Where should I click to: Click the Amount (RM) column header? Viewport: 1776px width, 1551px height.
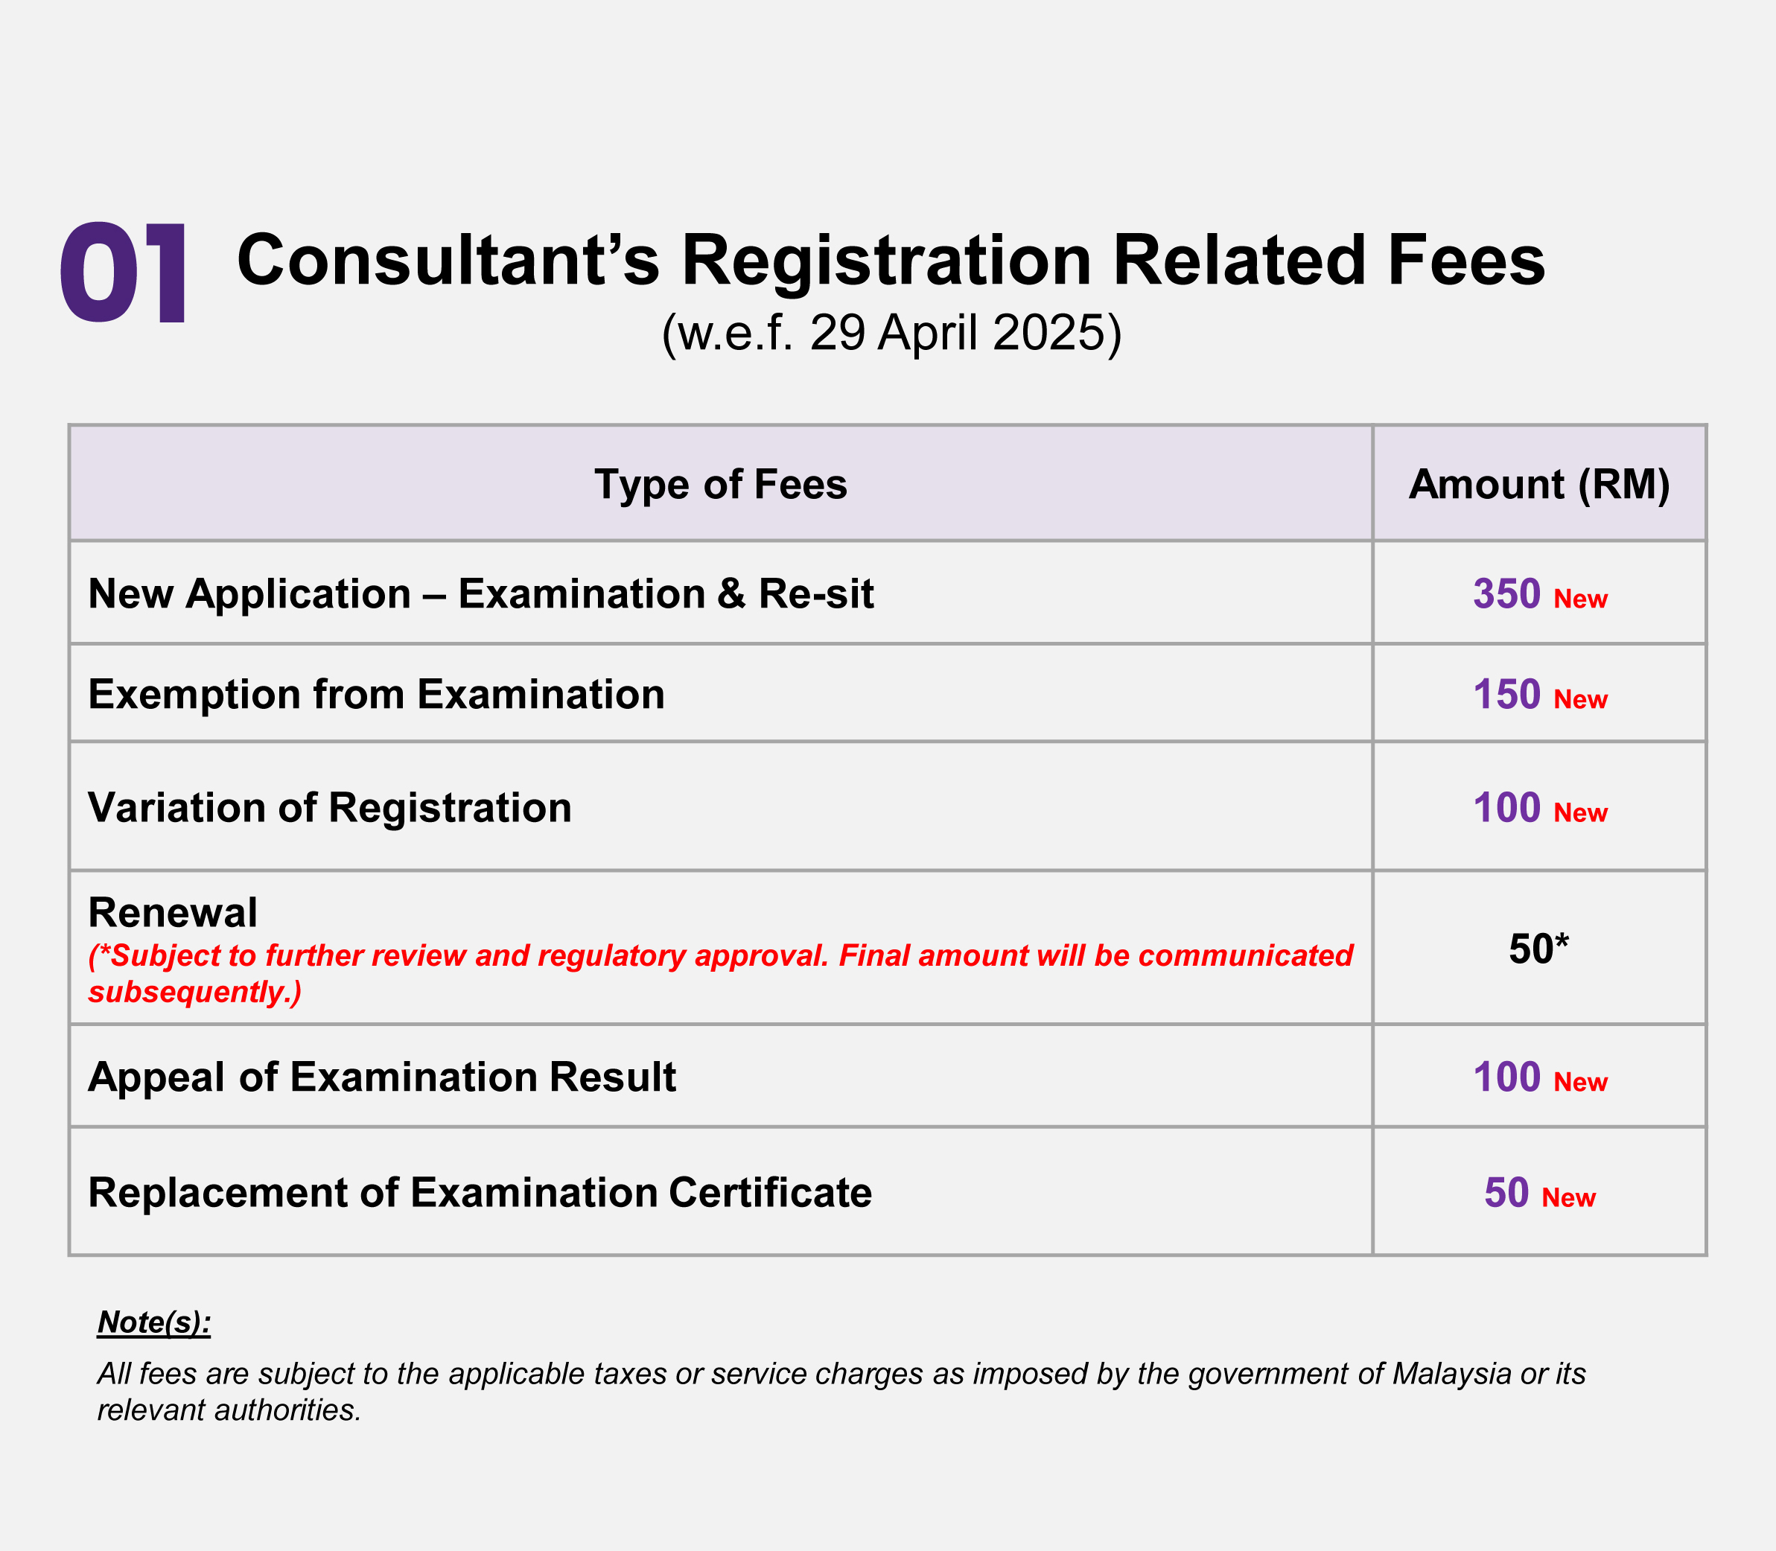[1539, 485]
